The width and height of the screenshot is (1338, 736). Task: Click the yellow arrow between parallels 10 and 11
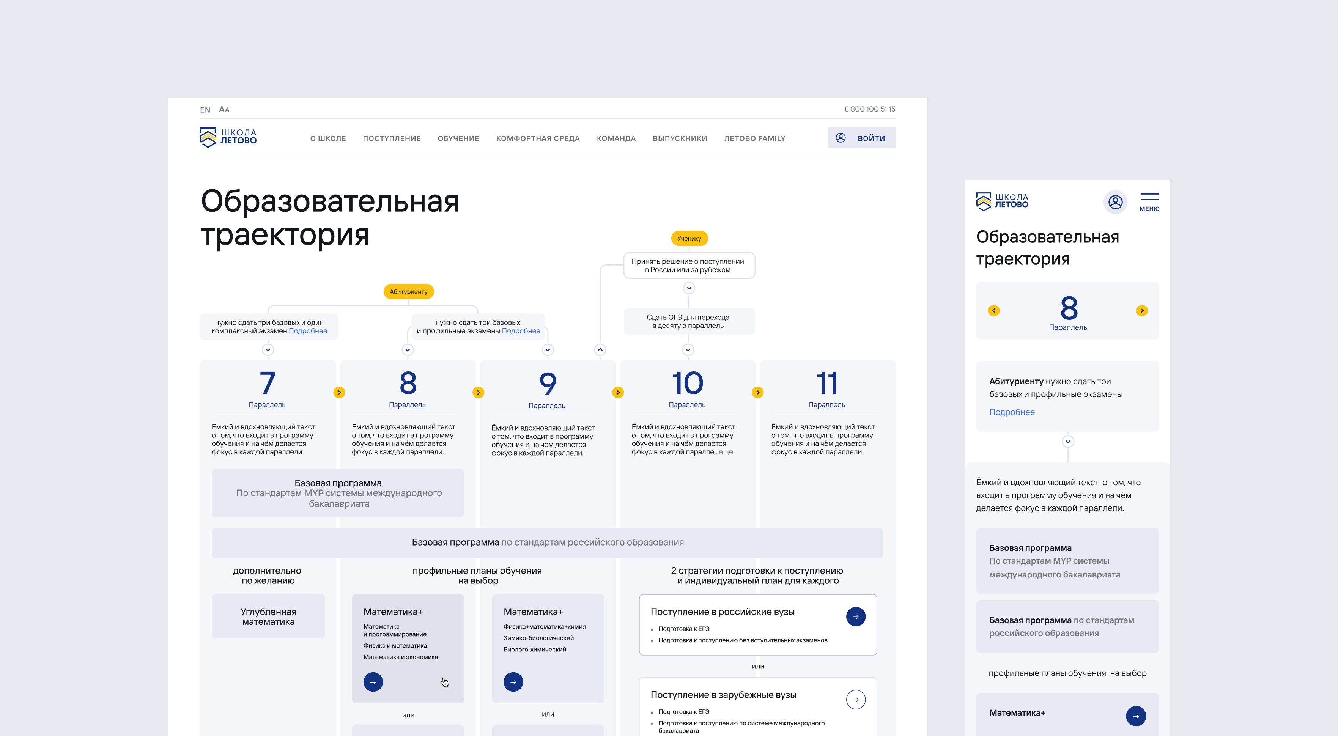757,393
